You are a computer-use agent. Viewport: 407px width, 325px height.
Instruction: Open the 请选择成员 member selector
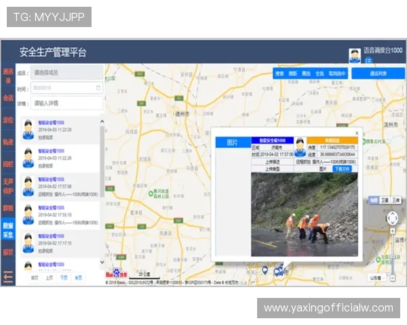67,72
